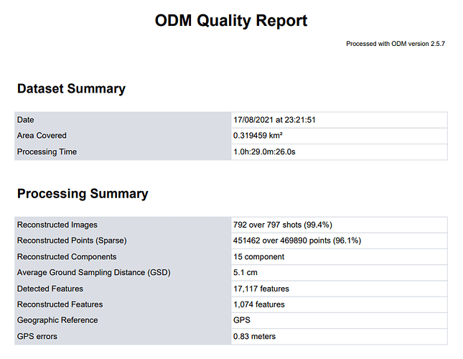This screenshot has height=359, width=463.
Task: Click the 17,117 features detected value
Action: 261,289
